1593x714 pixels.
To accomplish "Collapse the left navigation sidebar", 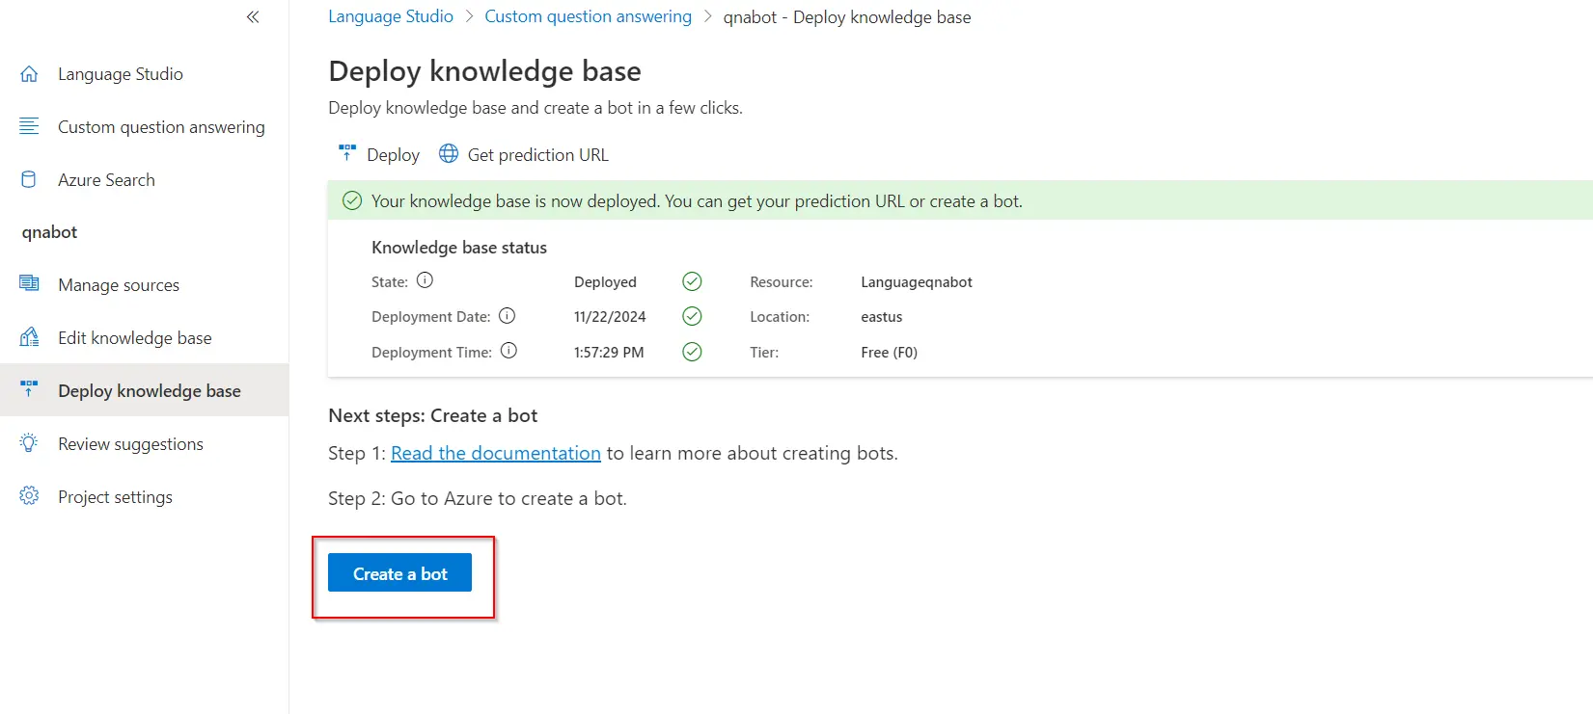I will pos(253,16).
